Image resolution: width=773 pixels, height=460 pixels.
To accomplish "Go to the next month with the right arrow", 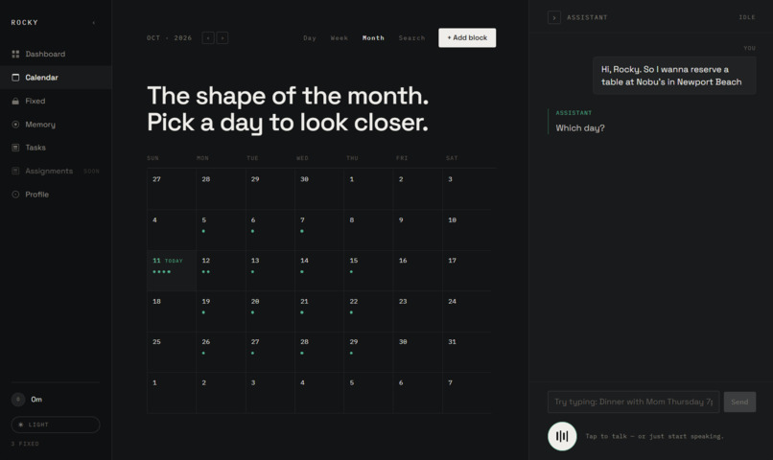I will click(223, 38).
